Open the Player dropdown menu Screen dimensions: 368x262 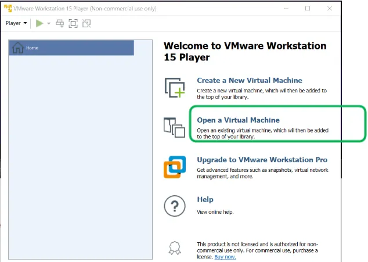point(16,23)
